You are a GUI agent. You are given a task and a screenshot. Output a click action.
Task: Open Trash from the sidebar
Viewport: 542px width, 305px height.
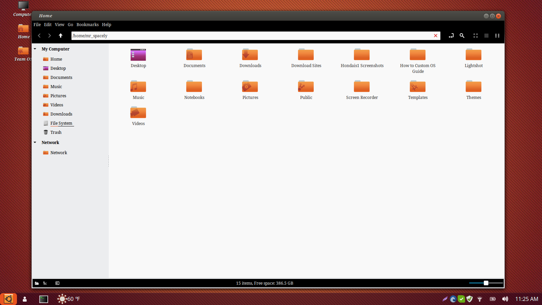click(56, 133)
